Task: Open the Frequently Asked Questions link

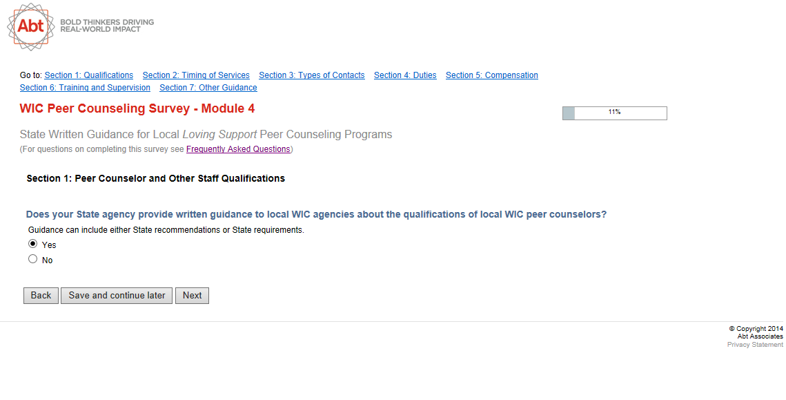Action: coord(238,149)
